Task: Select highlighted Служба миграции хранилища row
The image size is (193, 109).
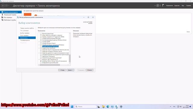Action: tap(50, 46)
